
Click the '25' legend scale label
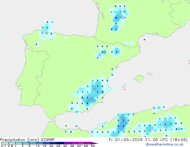[x=58, y=146]
